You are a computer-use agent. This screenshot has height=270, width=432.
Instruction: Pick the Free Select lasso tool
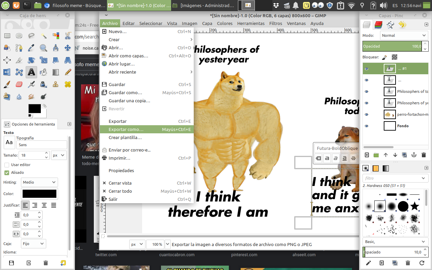tap(31, 36)
